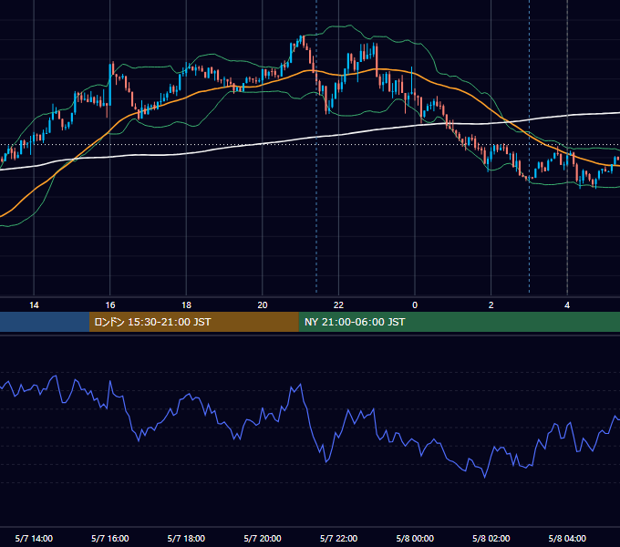
Task: Click the '5/8 02:00' date label
Action: click(491, 539)
